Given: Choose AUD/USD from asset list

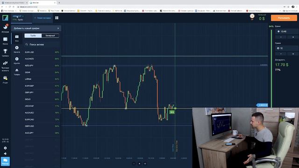Looking at the screenshot, I should [42, 113].
